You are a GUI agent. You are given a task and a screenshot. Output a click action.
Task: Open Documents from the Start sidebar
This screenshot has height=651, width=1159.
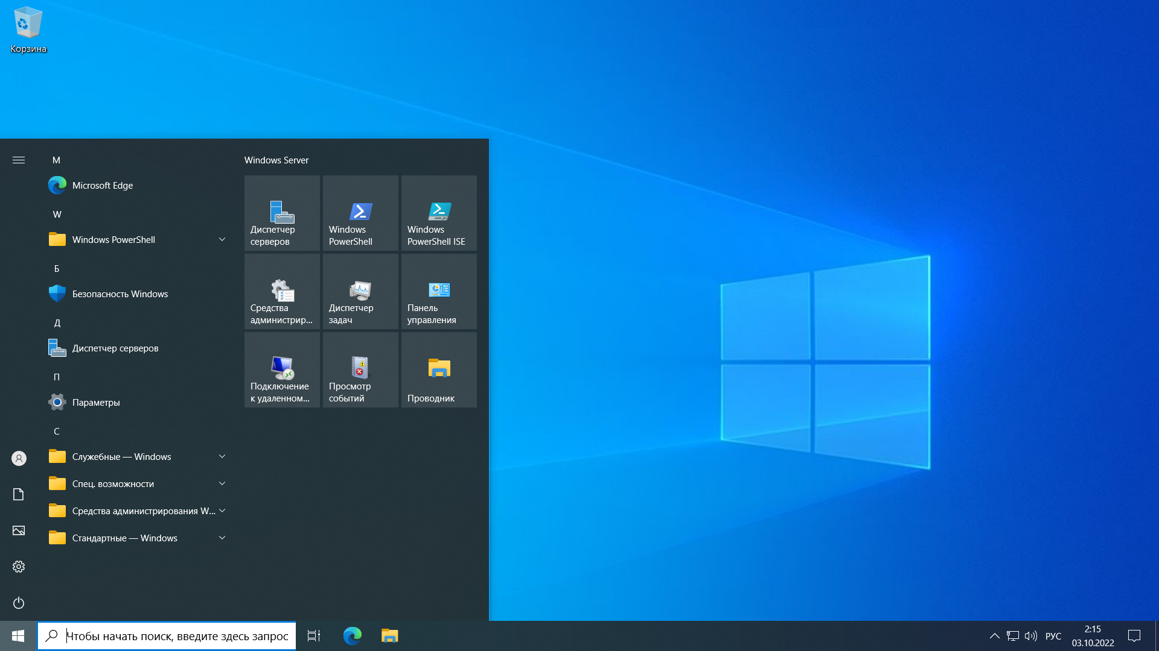tap(19, 494)
